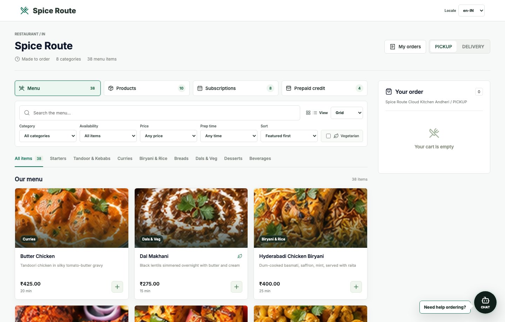Select the Menu tab
Image resolution: width=505 pixels, height=322 pixels.
[x=58, y=88]
